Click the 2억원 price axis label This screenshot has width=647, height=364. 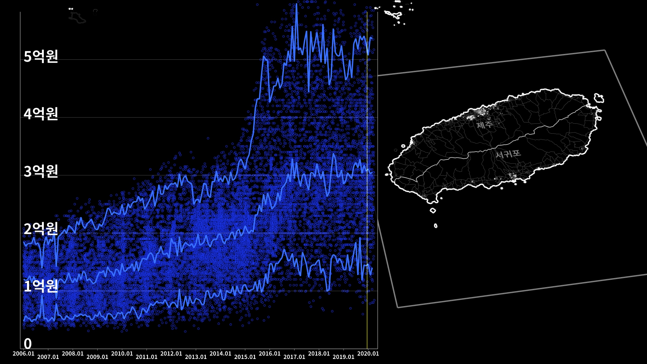41,229
